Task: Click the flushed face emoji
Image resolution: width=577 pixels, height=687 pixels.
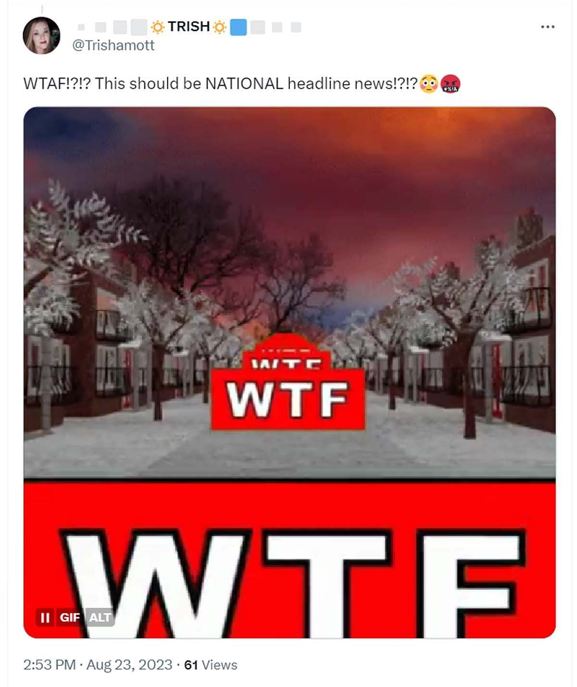Action: (x=429, y=84)
